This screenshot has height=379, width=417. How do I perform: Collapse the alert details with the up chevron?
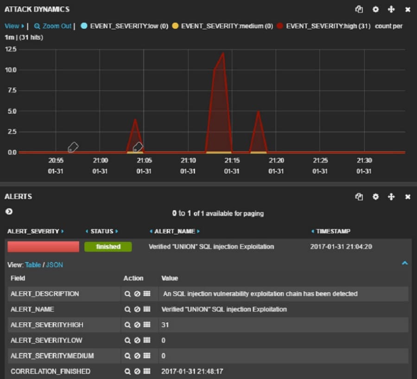click(405, 263)
